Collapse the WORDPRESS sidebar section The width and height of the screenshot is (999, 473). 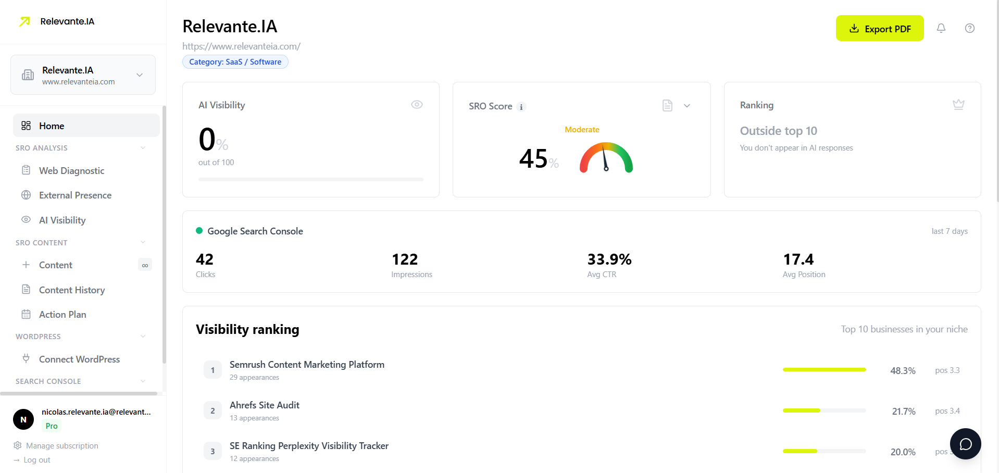(143, 337)
